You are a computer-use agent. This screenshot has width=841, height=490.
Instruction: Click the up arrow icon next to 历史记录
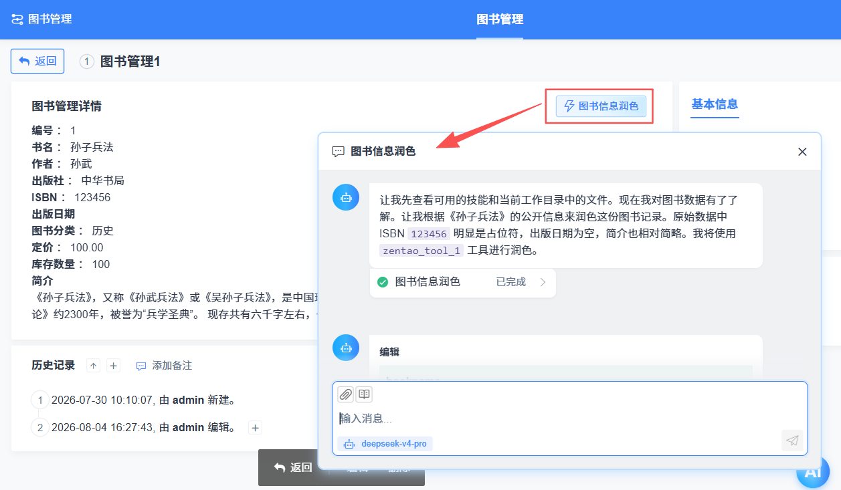click(94, 366)
